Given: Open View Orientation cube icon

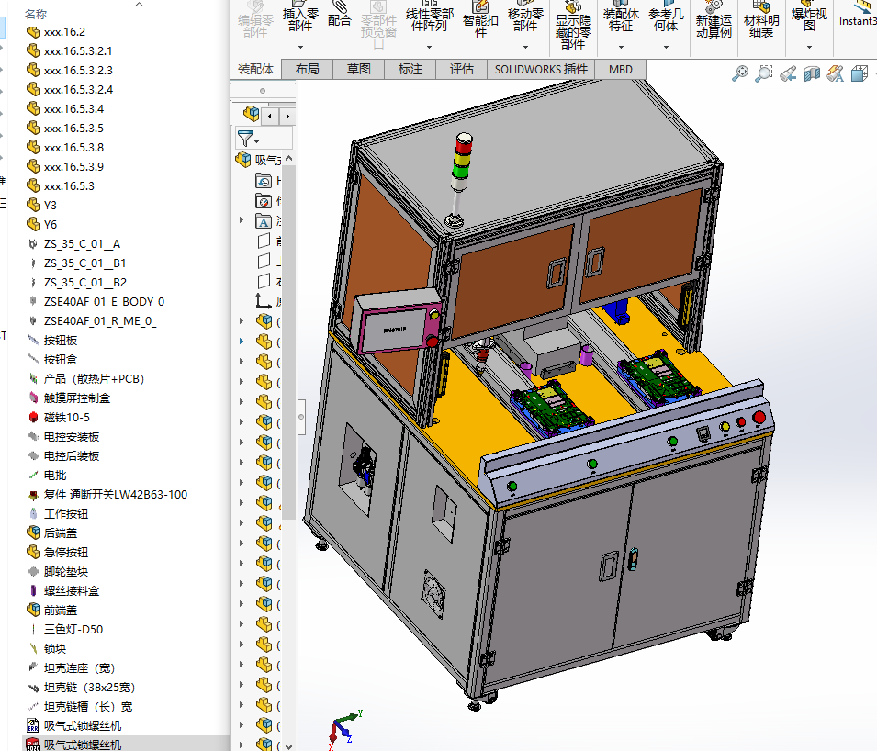Looking at the screenshot, I should point(860,73).
